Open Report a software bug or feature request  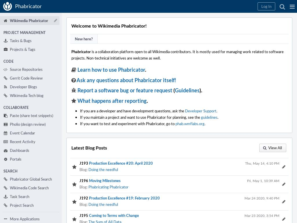tap(125, 91)
